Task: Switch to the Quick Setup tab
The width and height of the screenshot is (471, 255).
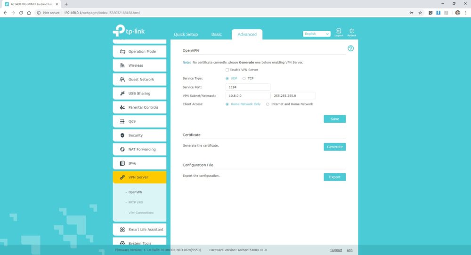Action: (x=186, y=34)
